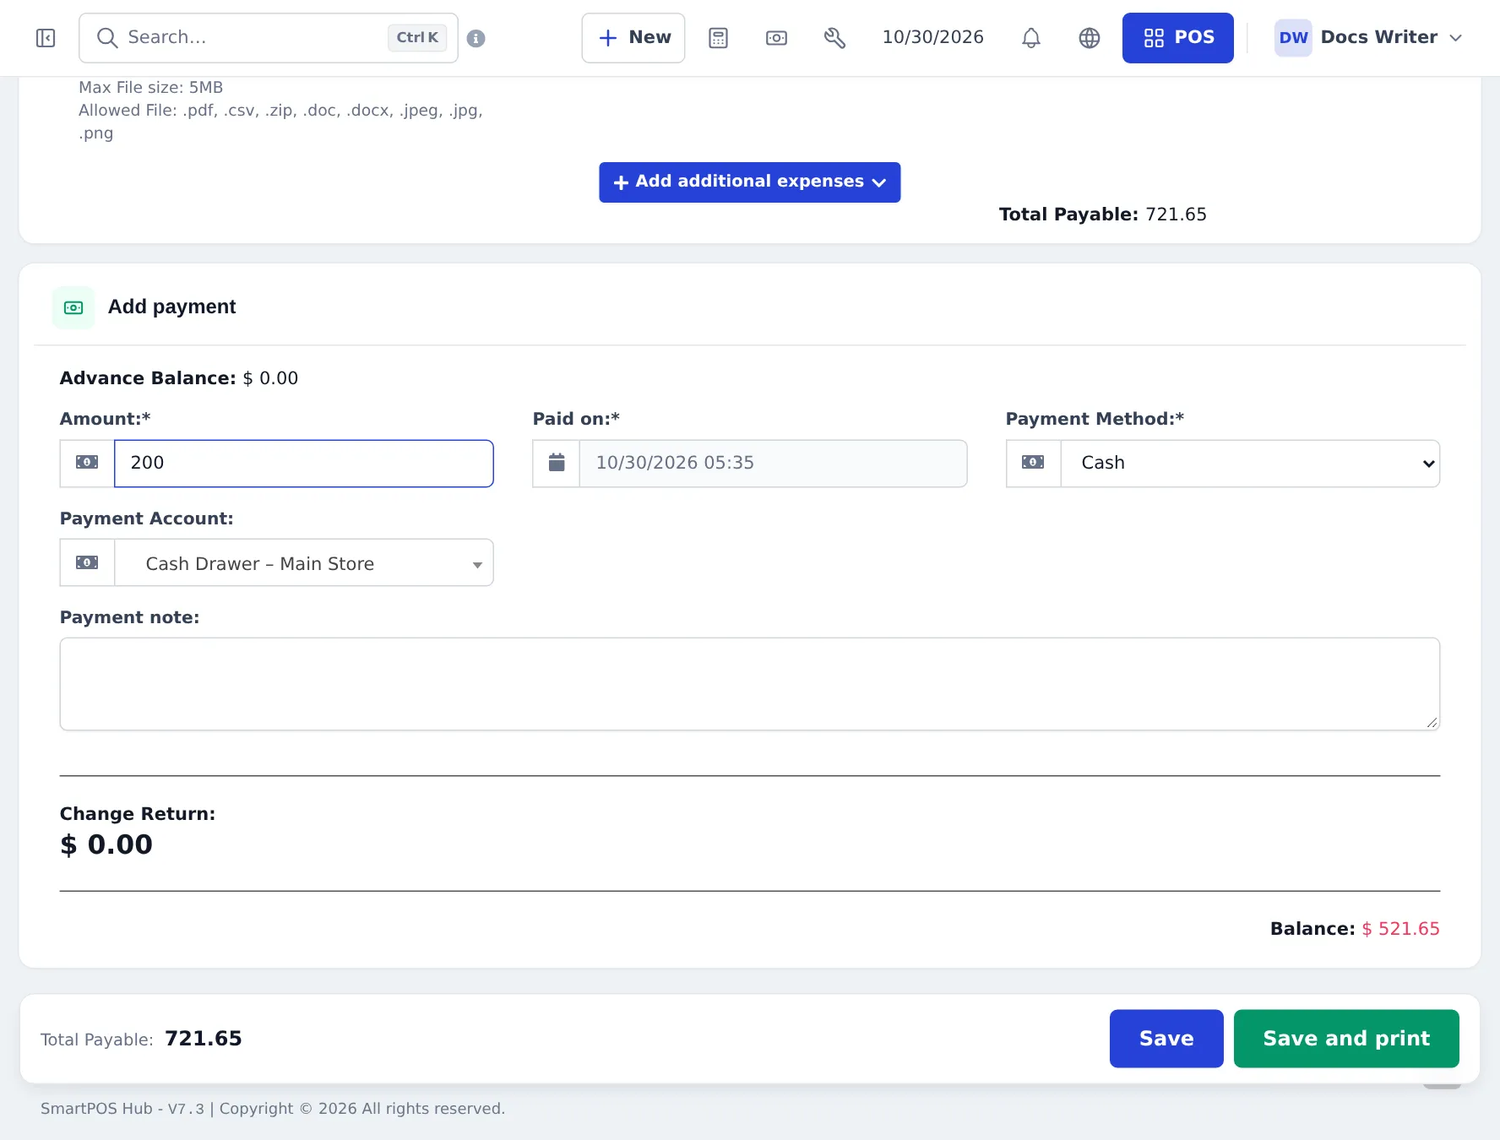Click the Ctrl K shortcut badge
Viewport: 1500px width, 1140px height.
[x=417, y=38]
